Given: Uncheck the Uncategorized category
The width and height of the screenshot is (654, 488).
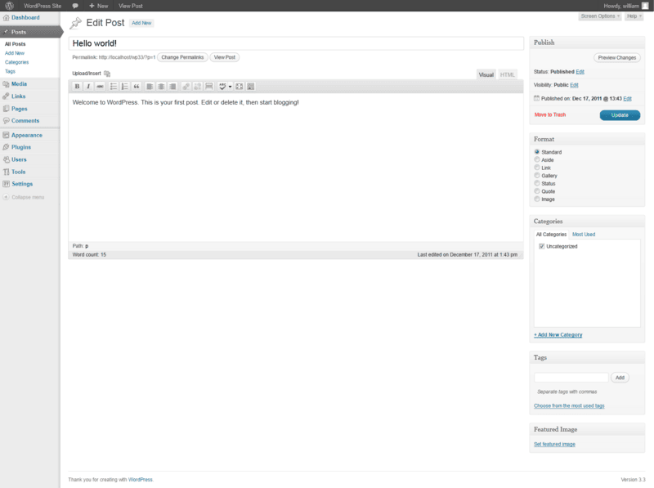Looking at the screenshot, I should point(541,247).
